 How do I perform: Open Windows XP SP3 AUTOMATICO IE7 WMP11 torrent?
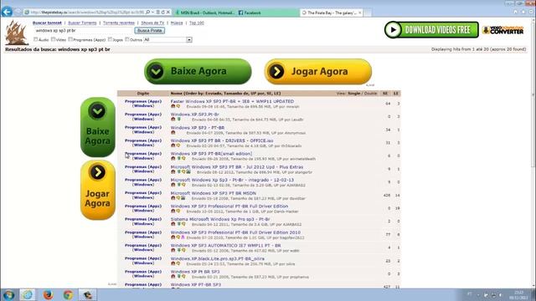pos(225,245)
